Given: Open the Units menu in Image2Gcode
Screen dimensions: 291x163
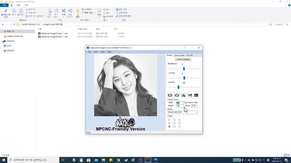Looking at the screenshot, I should click(x=102, y=52).
